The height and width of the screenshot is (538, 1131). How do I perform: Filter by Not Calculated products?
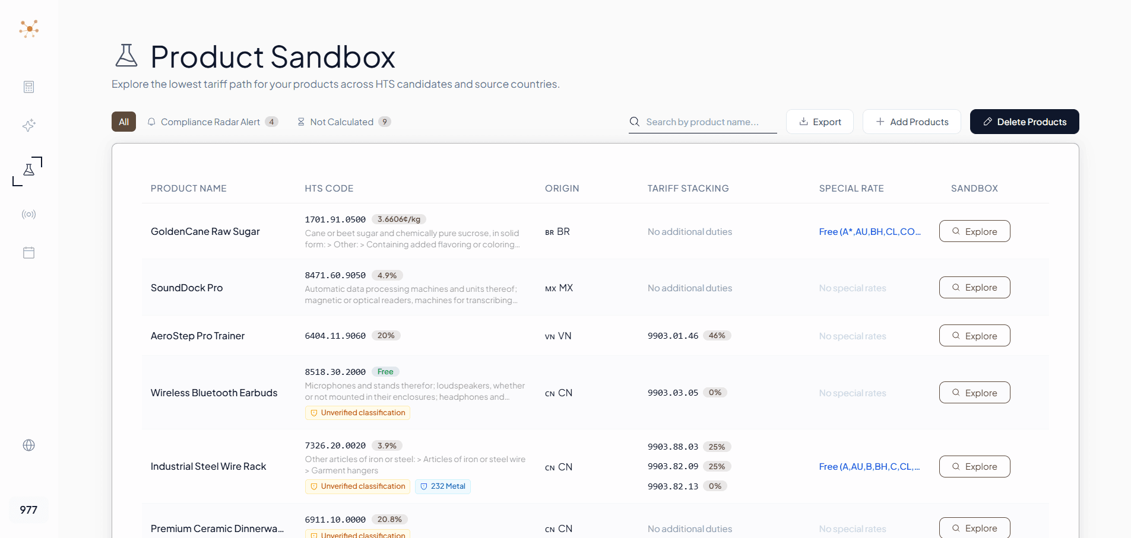point(344,122)
